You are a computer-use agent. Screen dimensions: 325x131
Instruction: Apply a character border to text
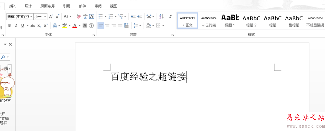[91, 16]
